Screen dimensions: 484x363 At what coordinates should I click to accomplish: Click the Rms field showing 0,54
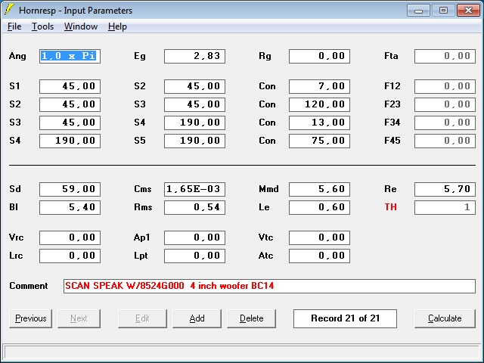pyautogui.click(x=195, y=207)
